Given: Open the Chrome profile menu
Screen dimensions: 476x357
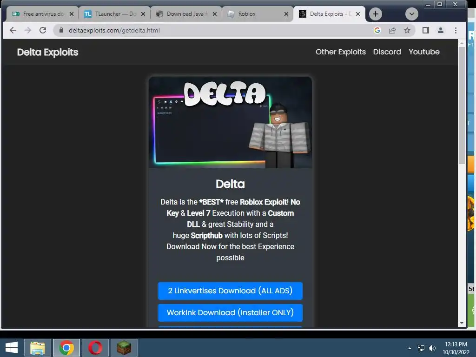Looking at the screenshot, I should pos(441,30).
